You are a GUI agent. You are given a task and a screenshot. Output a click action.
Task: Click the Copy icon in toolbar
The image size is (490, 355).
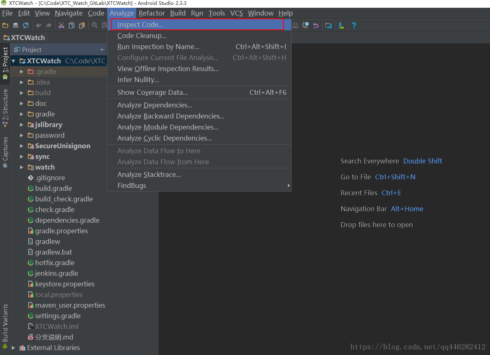(72, 26)
